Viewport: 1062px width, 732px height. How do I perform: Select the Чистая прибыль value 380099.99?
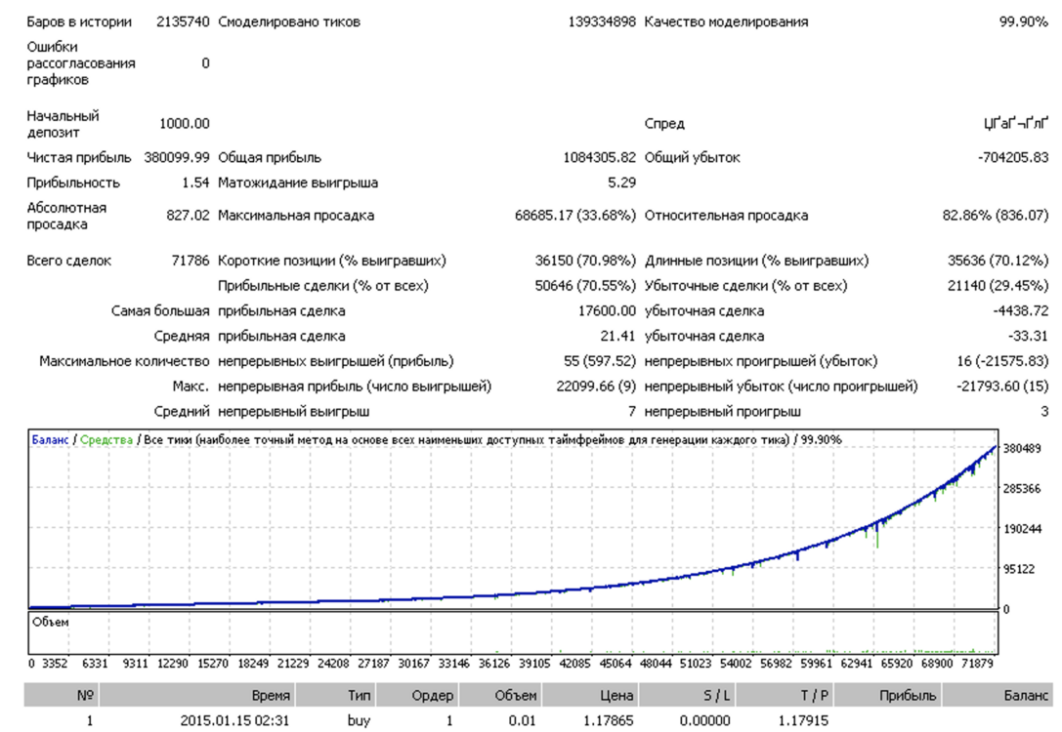coord(177,158)
